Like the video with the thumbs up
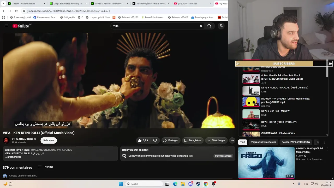 pos(143,140)
